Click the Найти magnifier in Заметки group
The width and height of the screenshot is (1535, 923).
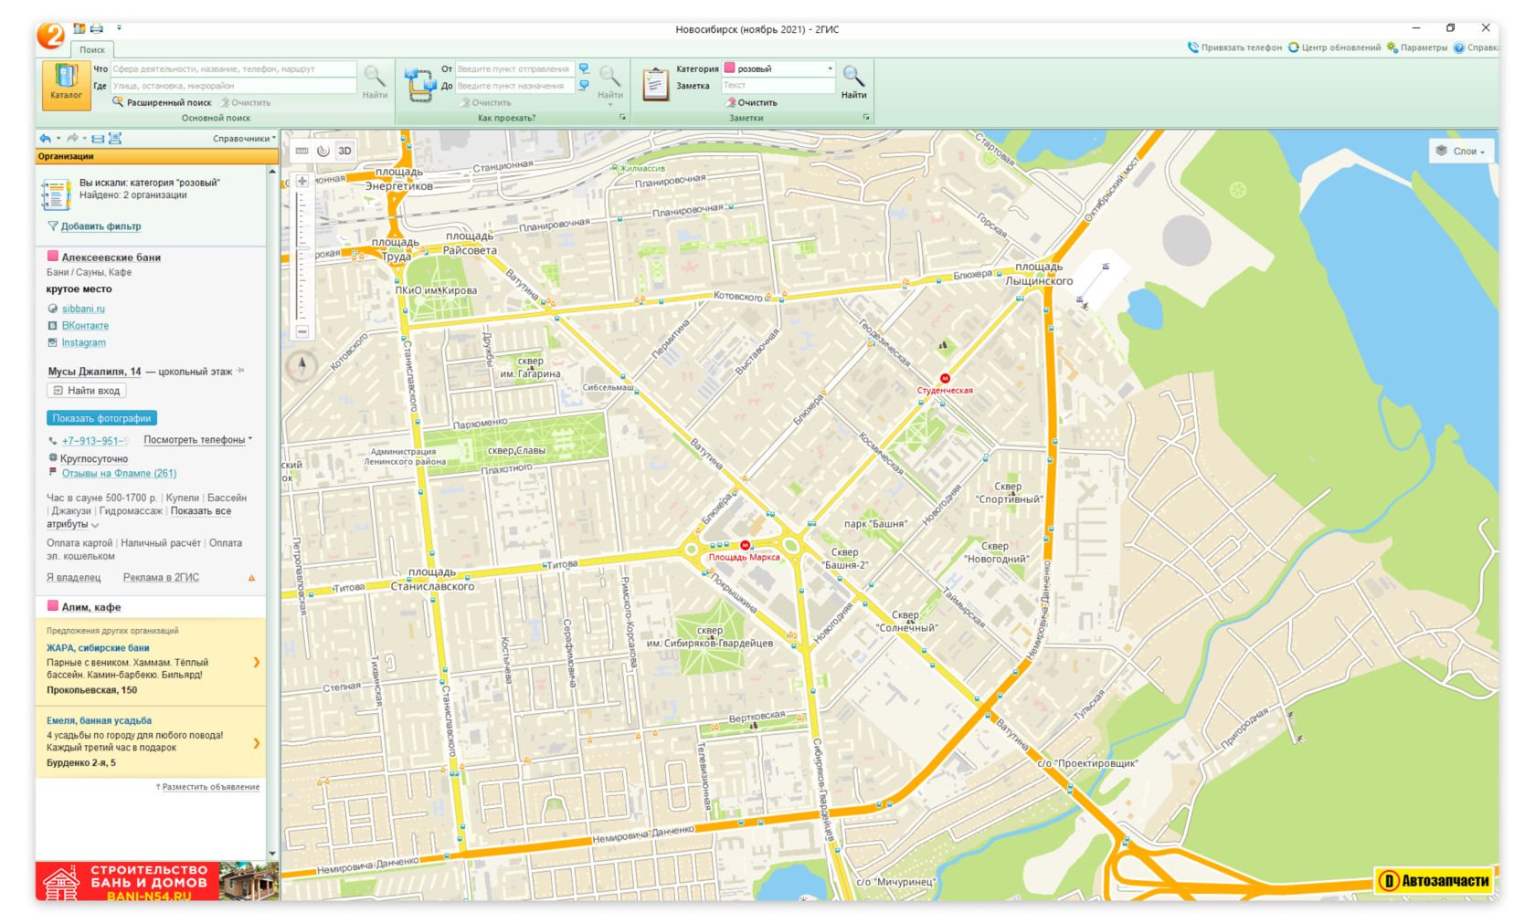pyautogui.click(x=853, y=83)
